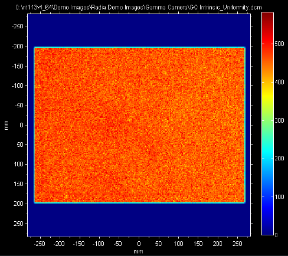
Task: Click the 300 label on the color scale
Action: coord(279,120)
